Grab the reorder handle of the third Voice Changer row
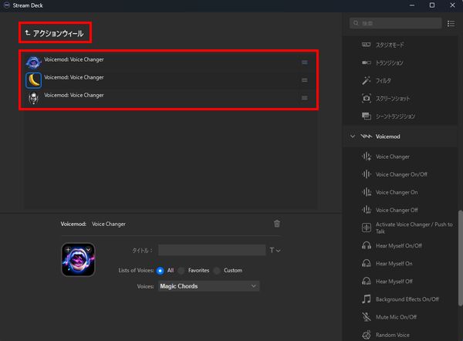This screenshot has width=463, height=341. [305, 98]
